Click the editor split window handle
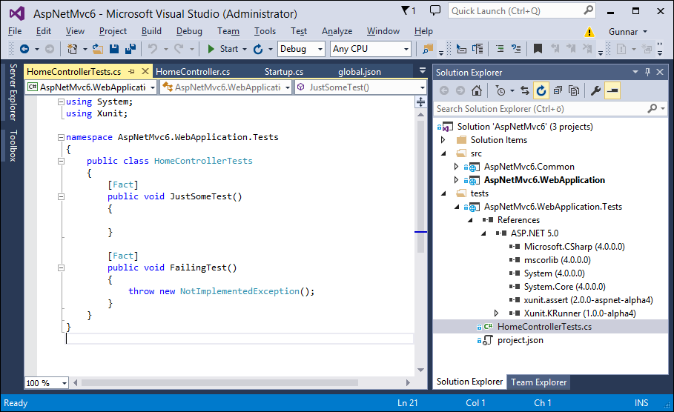Viewport: 674px width, 412px height. [x=421, y=102]
